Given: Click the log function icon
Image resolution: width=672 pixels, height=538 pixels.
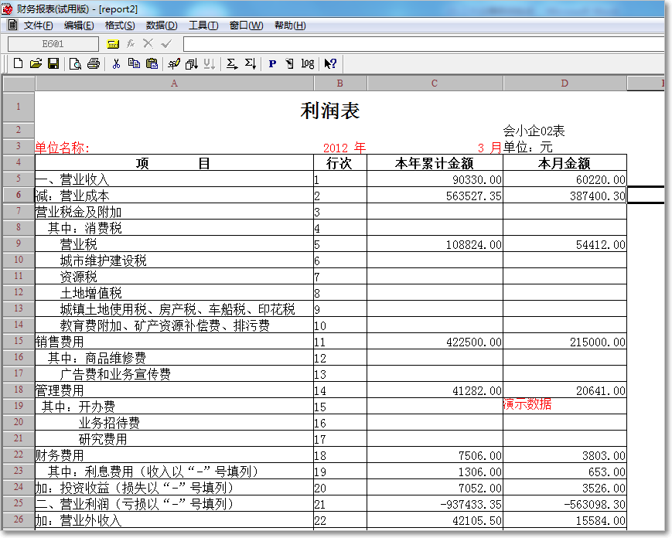Looking at the screenshot, I should pos(308,63).
